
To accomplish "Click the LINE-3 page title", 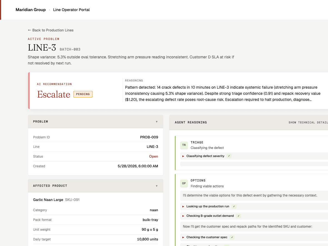I will point(42,48).
